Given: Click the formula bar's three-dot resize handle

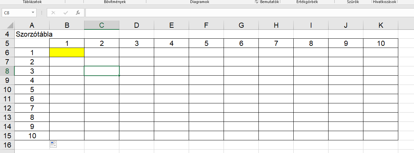Looking at the screenshot, I should [x=42, y=13].
